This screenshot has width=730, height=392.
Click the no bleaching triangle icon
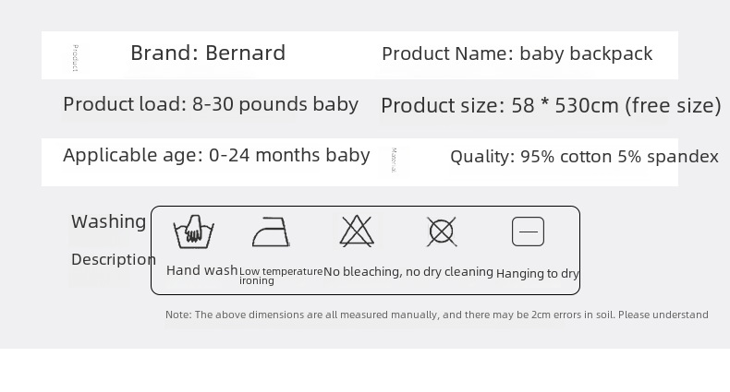click(x=357, y=231)
